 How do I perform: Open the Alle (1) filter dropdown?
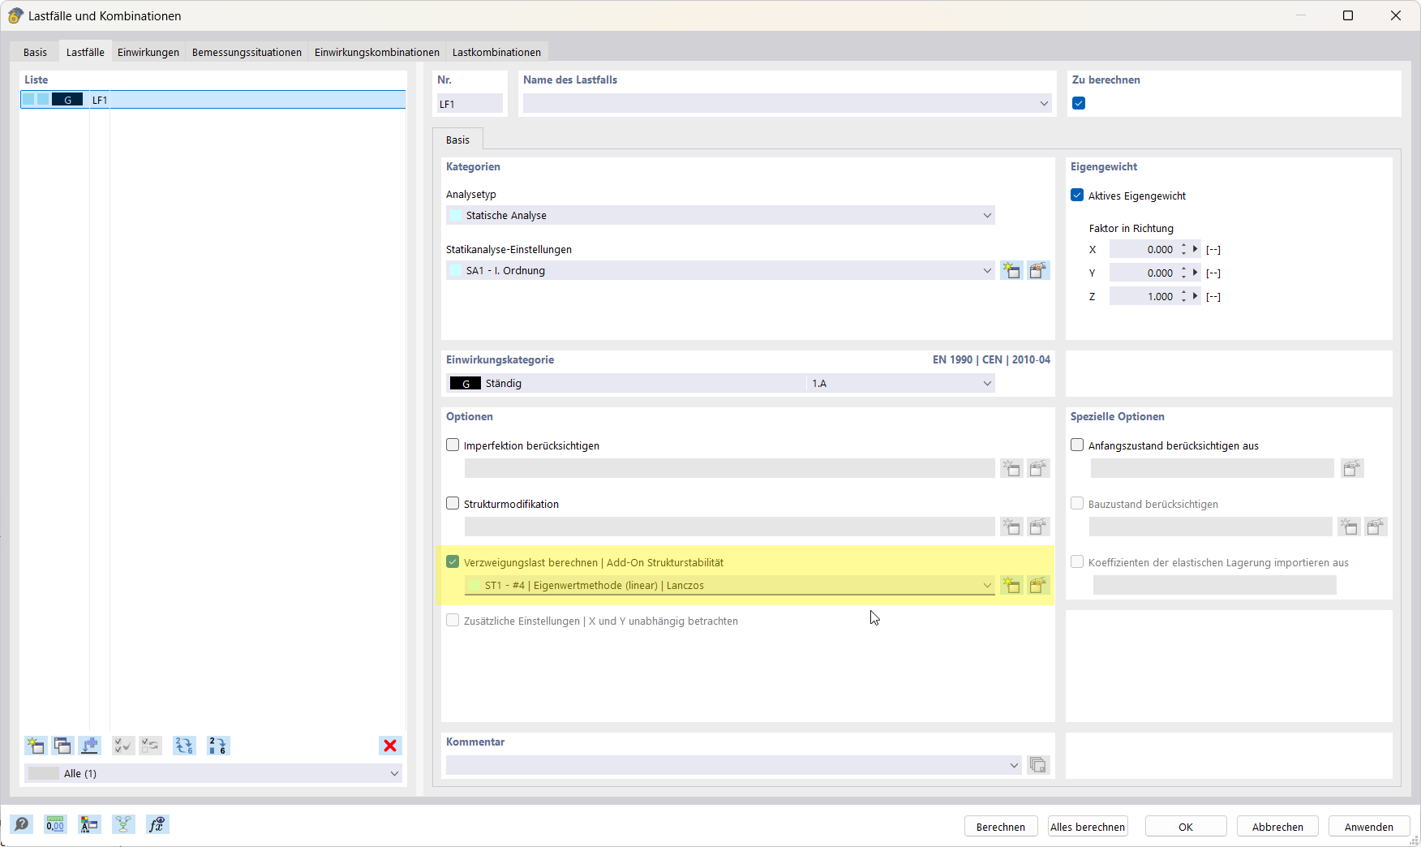point(394,774)
